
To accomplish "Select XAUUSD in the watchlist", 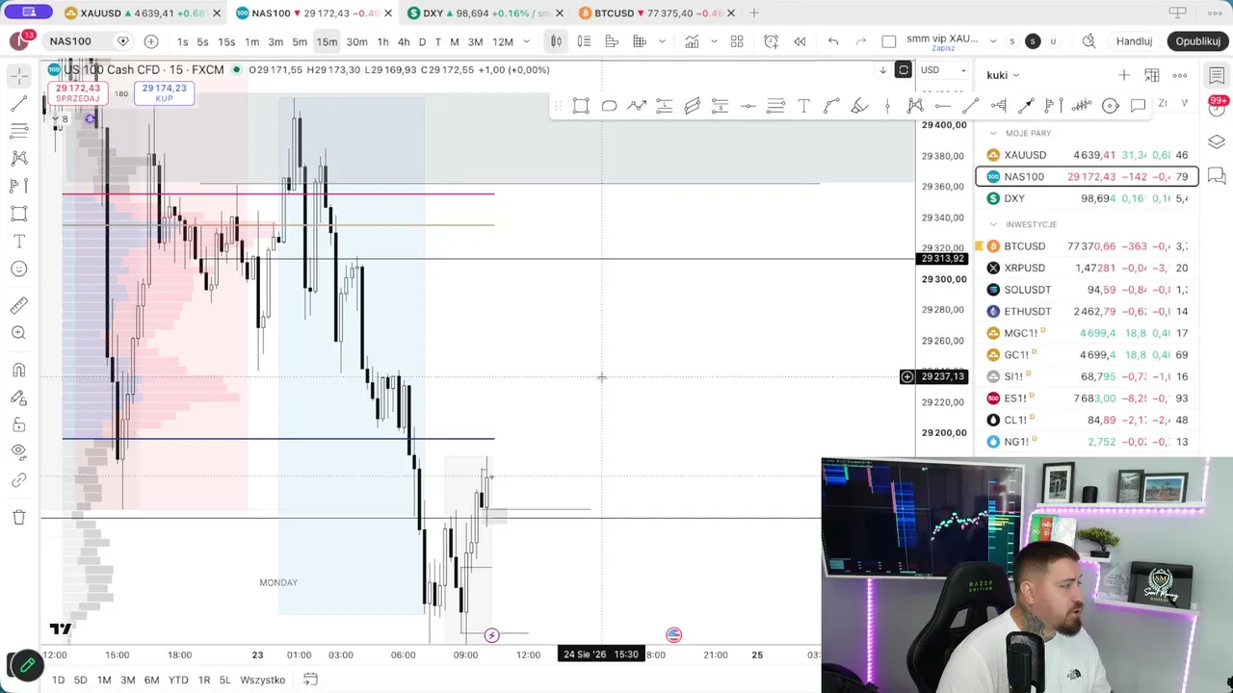I will 1088,155.
